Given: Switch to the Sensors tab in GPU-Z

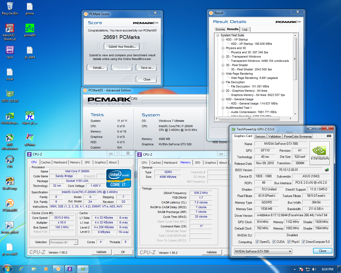Looking at the screenshot, I should pos(260,136).
